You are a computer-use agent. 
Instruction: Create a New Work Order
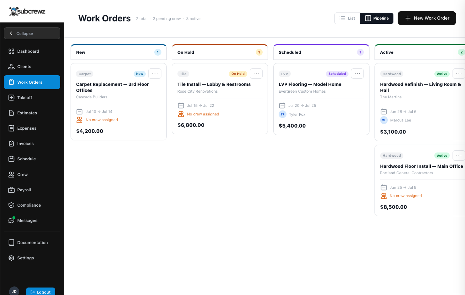click(x=427, y=18)
